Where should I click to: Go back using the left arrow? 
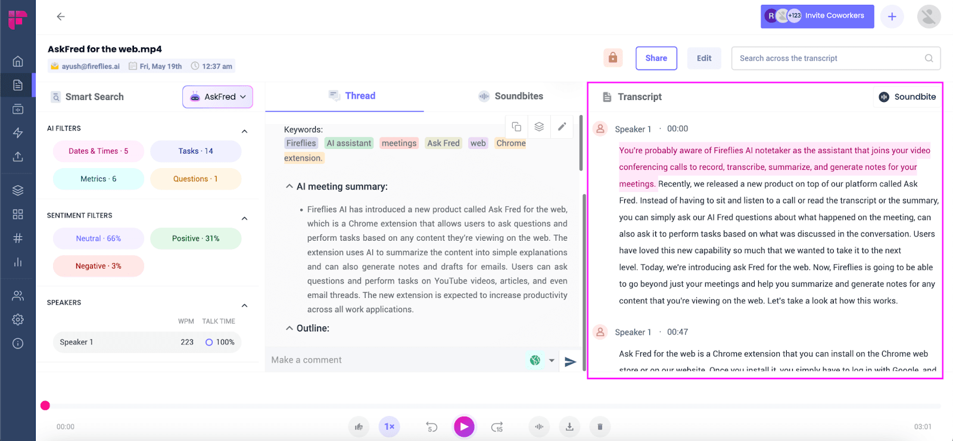(61, 17)
